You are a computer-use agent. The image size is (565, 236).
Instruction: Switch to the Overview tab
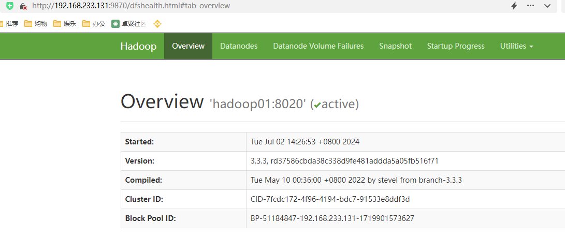tap(188, 46)
